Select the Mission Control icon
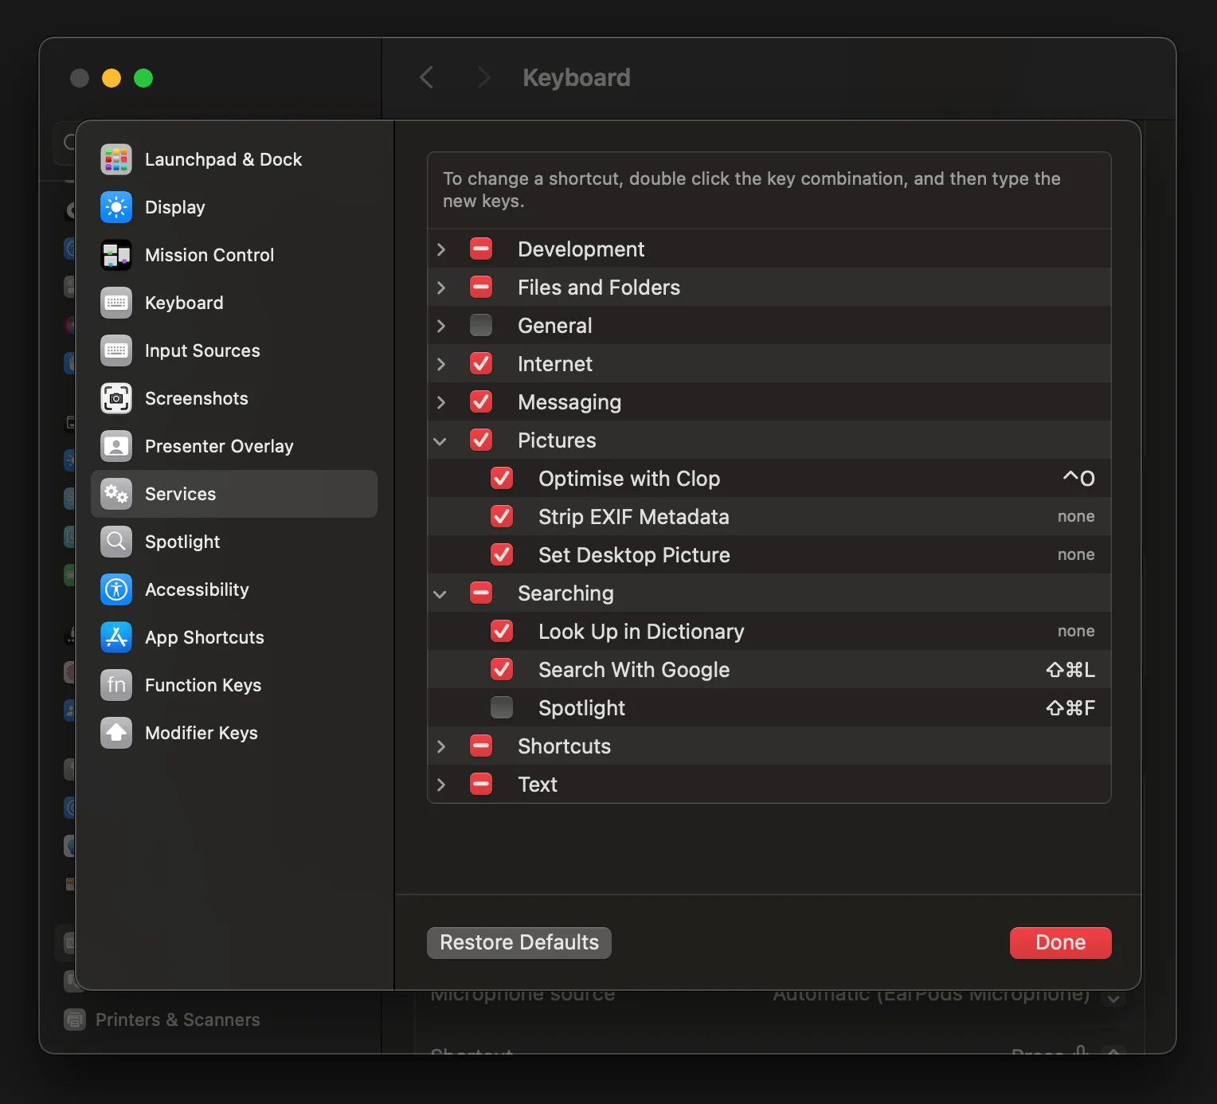Viewport: 1217px width, 1104px height. pyautogui.click(x=116, y=255)
